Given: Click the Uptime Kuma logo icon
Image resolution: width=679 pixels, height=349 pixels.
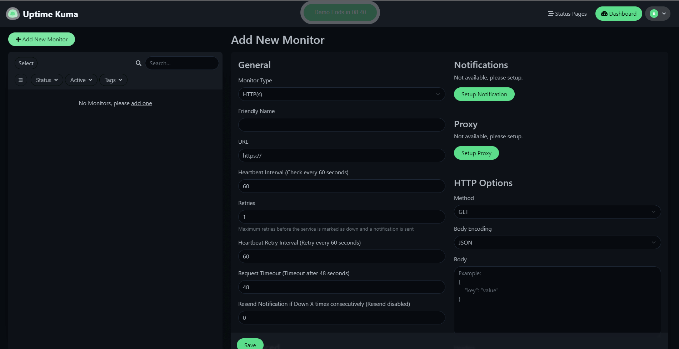Looking at the screenshot, I should pyautogui.click(x=13, y=14).
